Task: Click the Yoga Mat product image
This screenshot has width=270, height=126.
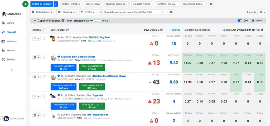Action: 53,96
